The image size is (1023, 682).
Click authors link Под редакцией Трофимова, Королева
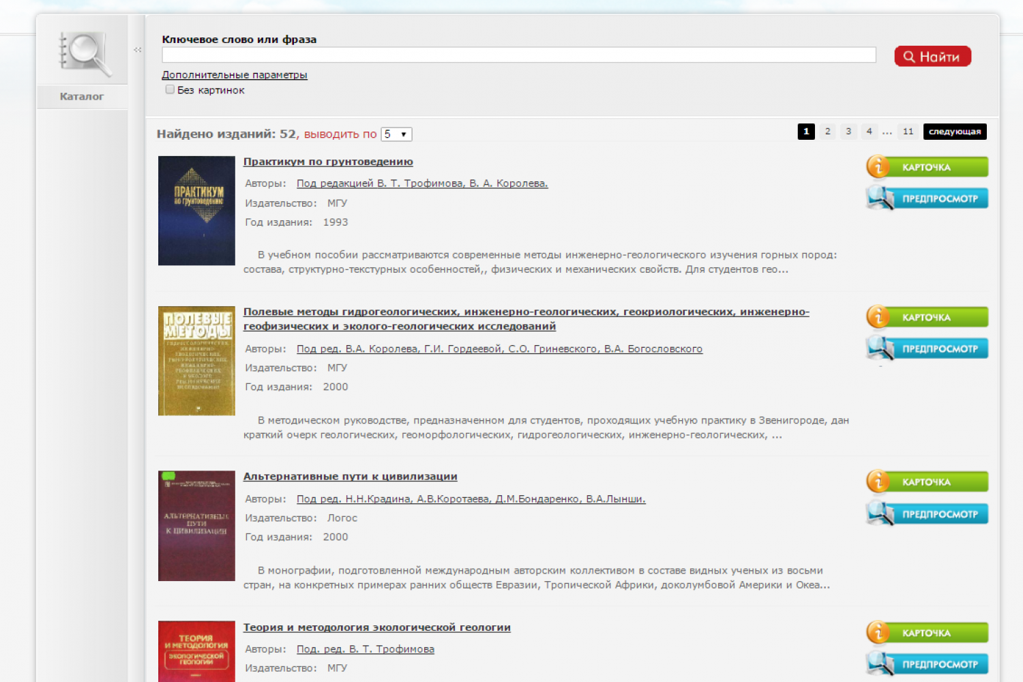pyautogui.click(x=422, y=183)
